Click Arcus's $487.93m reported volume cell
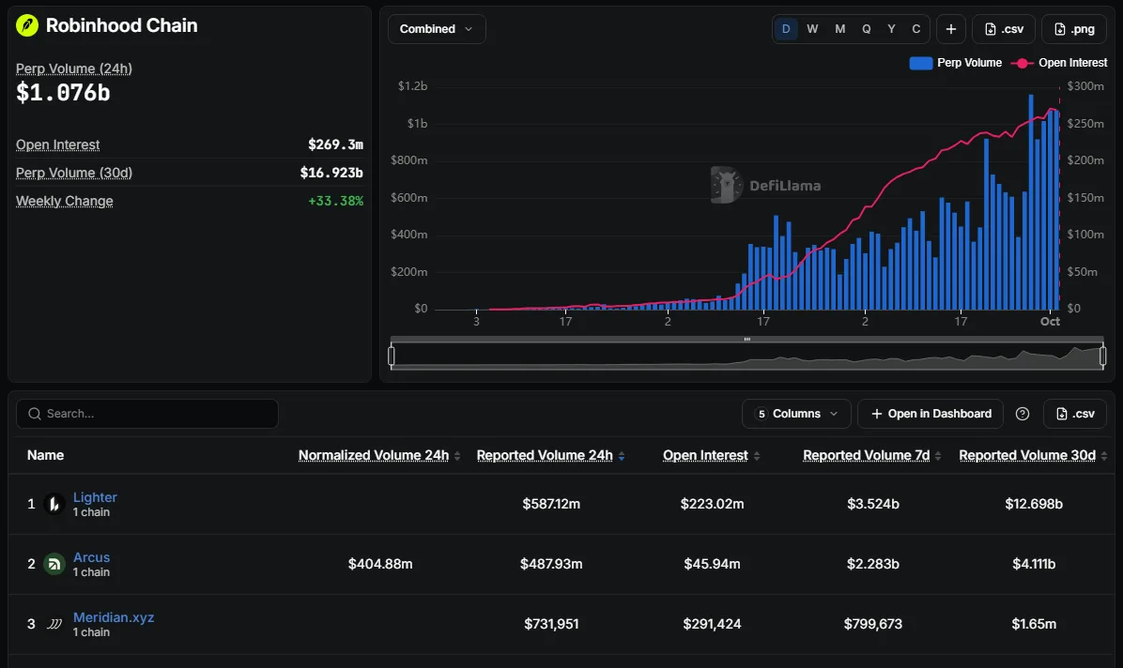The height and width of the screenshot is (668, 1123). pos(551,564)
